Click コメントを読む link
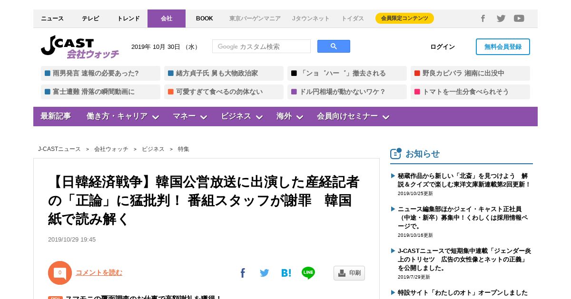 tap(99, 272)
